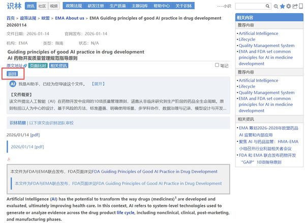Open the 原文地址 original source link

click(16, 66)
